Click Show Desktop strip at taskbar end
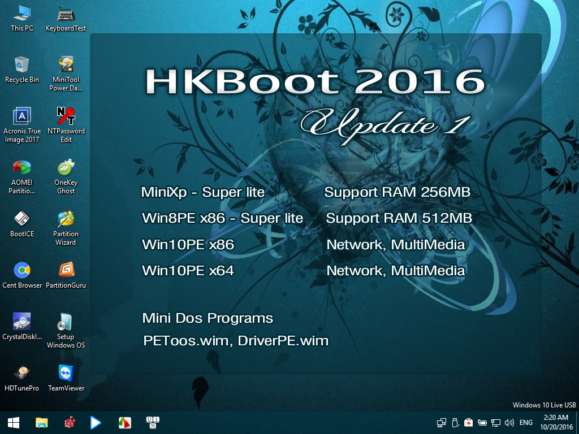This screenshot has height=434, width=579. (577, 423)
